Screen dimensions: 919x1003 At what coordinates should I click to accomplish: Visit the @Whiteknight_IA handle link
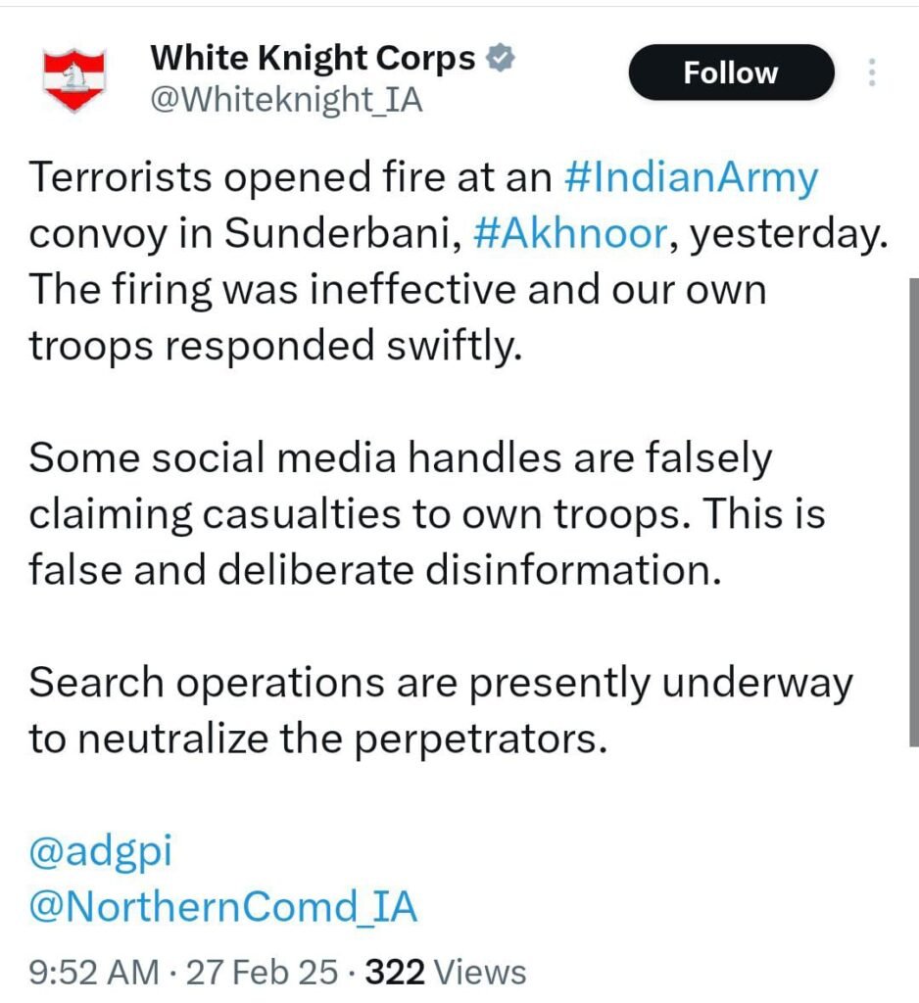click(286, 100)
